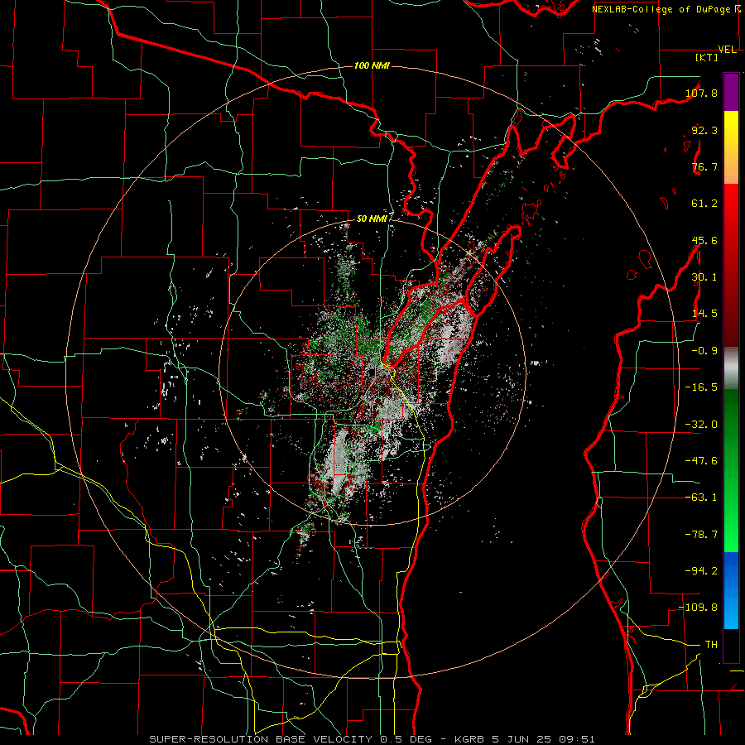The height and width of the screenshot is (745, 745).
Task: Click the -94.2 legend value
Action: (x=701, y=570)
